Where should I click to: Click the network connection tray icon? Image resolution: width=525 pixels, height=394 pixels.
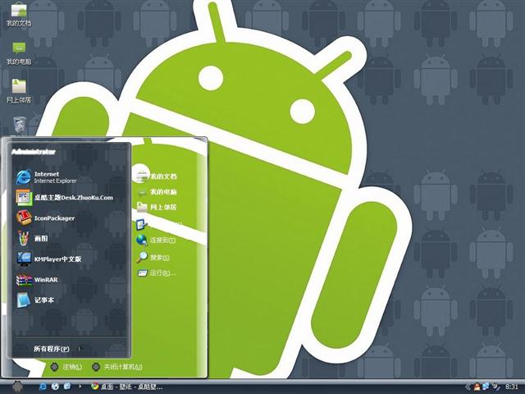[486, 387]
